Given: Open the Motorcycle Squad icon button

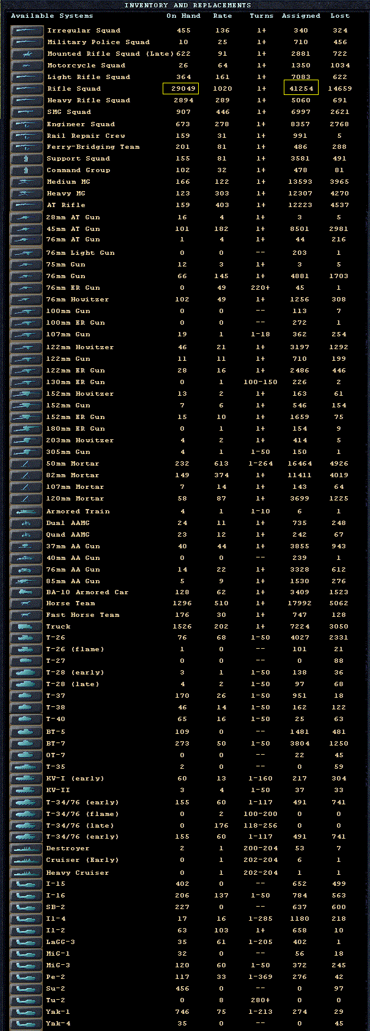Looking at the screenshot, I should click(x=27, y=65).
